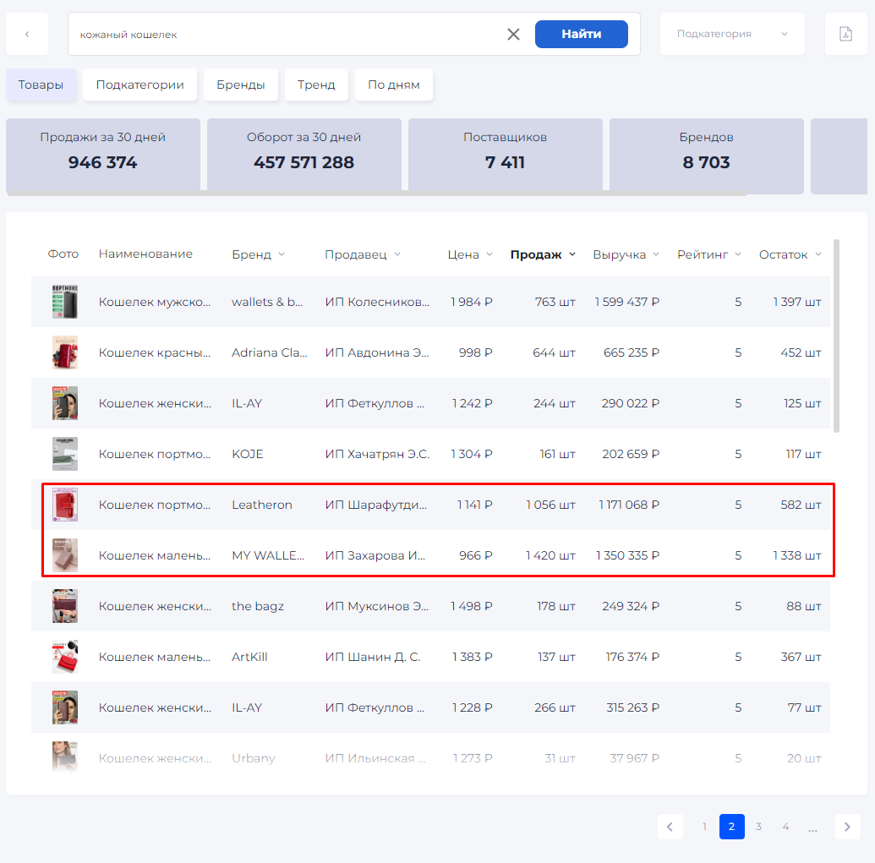Go to page 3 in pagination

tap(758, 827)
